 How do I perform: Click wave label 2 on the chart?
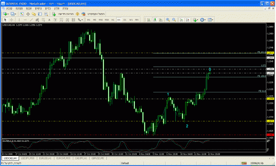pyautogui.click(x=187, y=126)
